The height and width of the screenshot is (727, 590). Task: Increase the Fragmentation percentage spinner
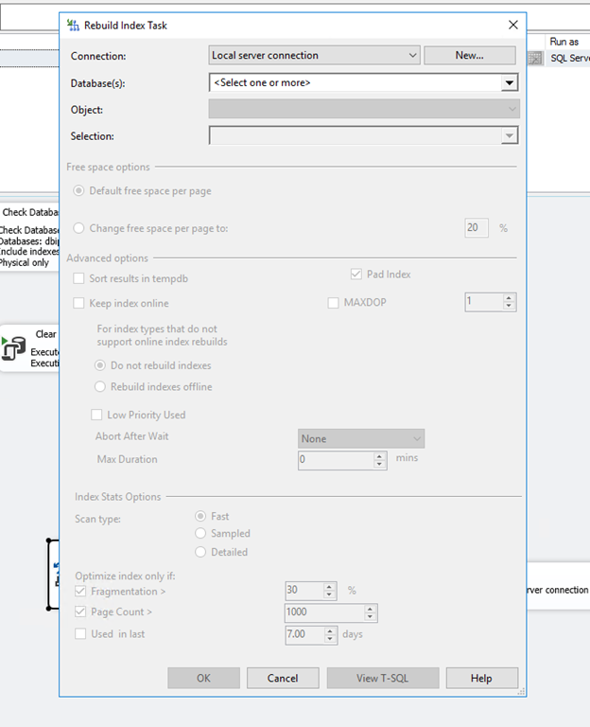point(329,587)
